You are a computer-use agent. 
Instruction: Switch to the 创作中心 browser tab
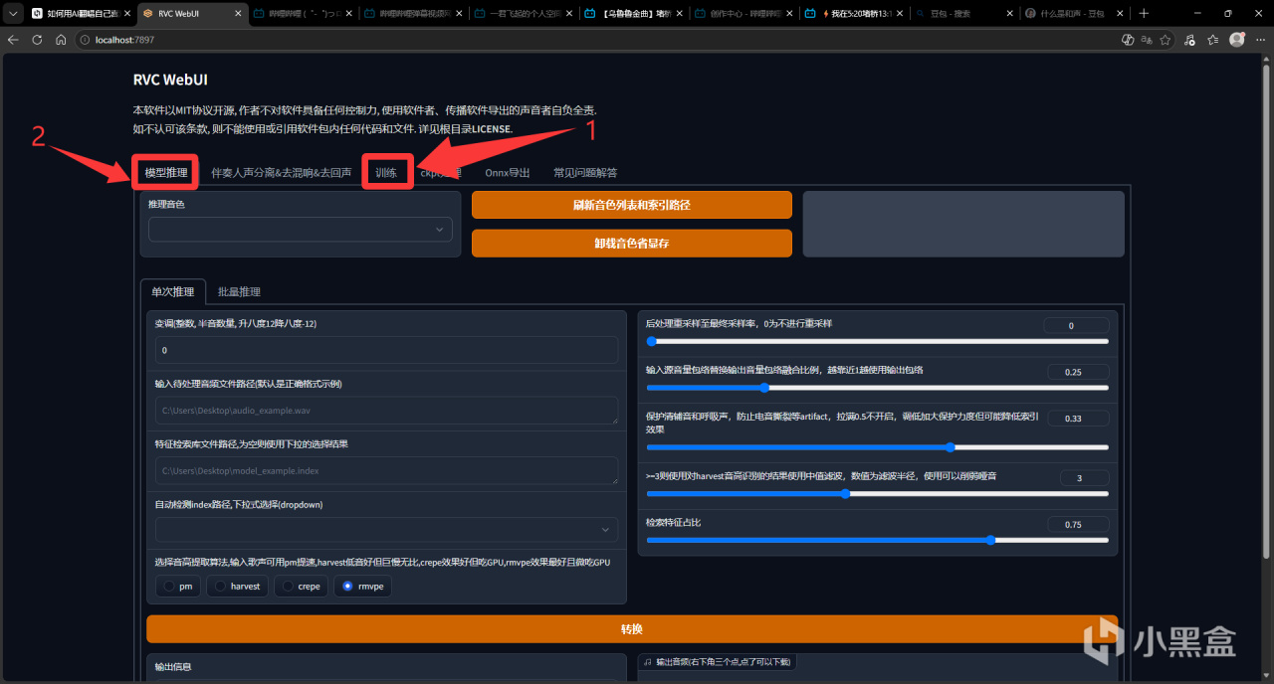tap(743, 14)
